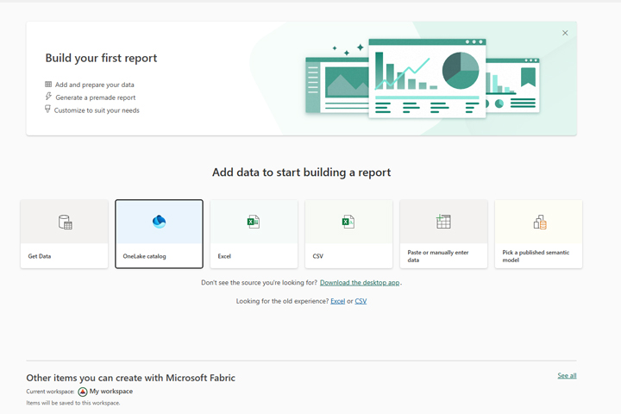
Task: Click the 'My workspace' name text
Action: (x=111, y=392)
